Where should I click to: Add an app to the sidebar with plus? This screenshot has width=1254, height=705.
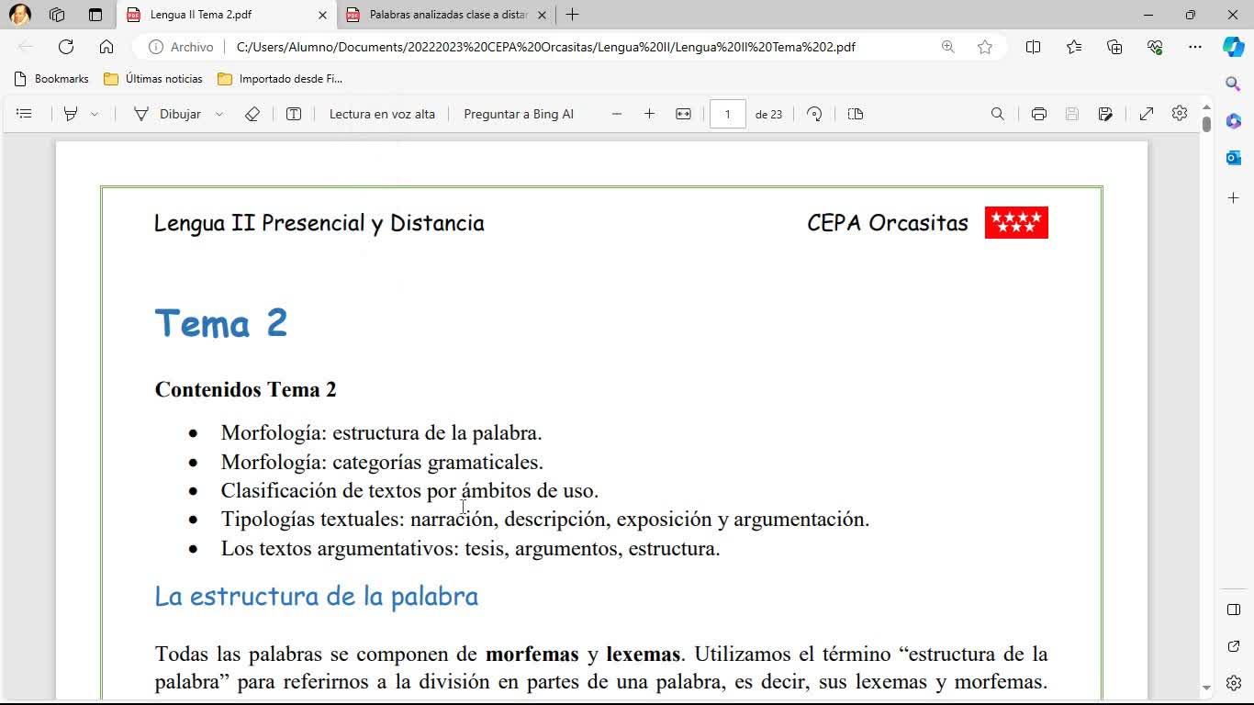1233,197
